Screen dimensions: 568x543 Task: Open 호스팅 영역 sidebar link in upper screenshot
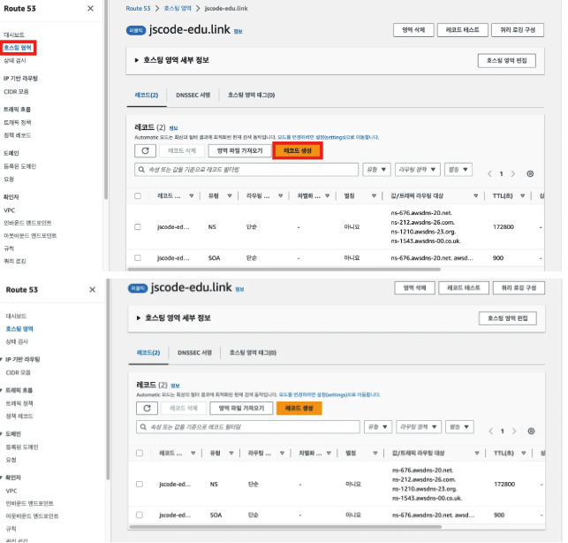(x=18, y=48)
